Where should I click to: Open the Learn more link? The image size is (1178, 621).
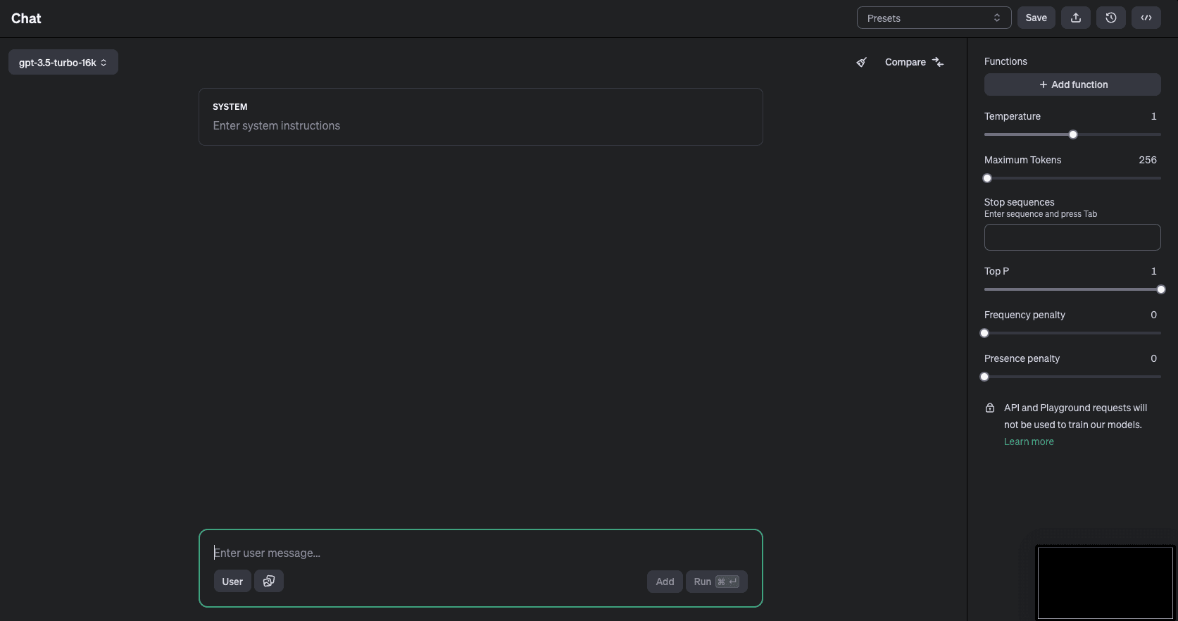[x=1029, y=441]
